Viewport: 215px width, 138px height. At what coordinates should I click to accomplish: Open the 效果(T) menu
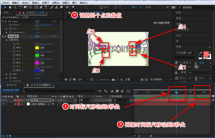click(x=46, y=3)
